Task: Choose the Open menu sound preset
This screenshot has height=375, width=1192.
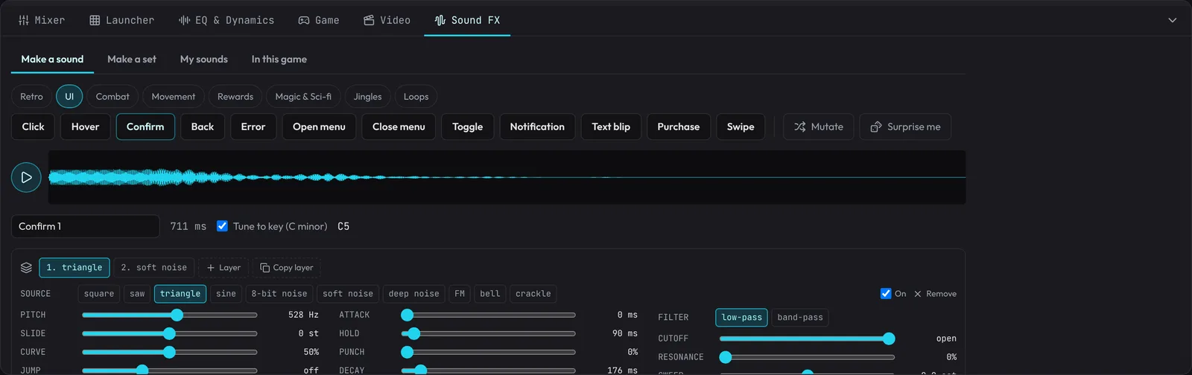Action: click(x=319, y=126)
